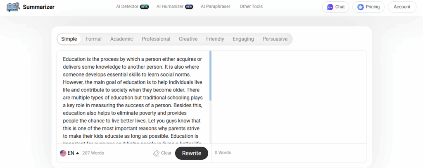Click the Chat bubble icon
The width and height of the screenshot is (423, 168).
point(330,7)
